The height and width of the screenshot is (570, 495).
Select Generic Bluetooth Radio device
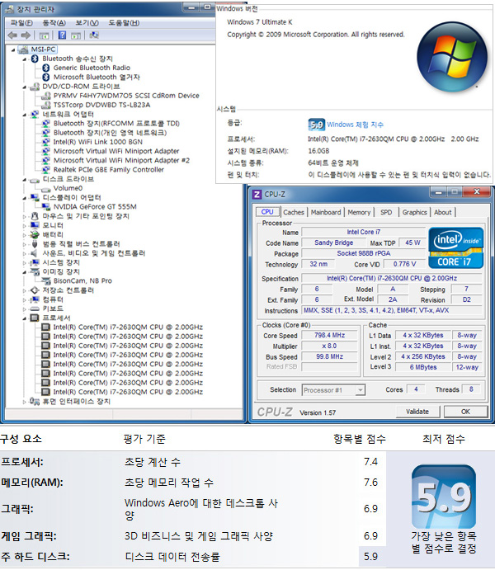92,68
